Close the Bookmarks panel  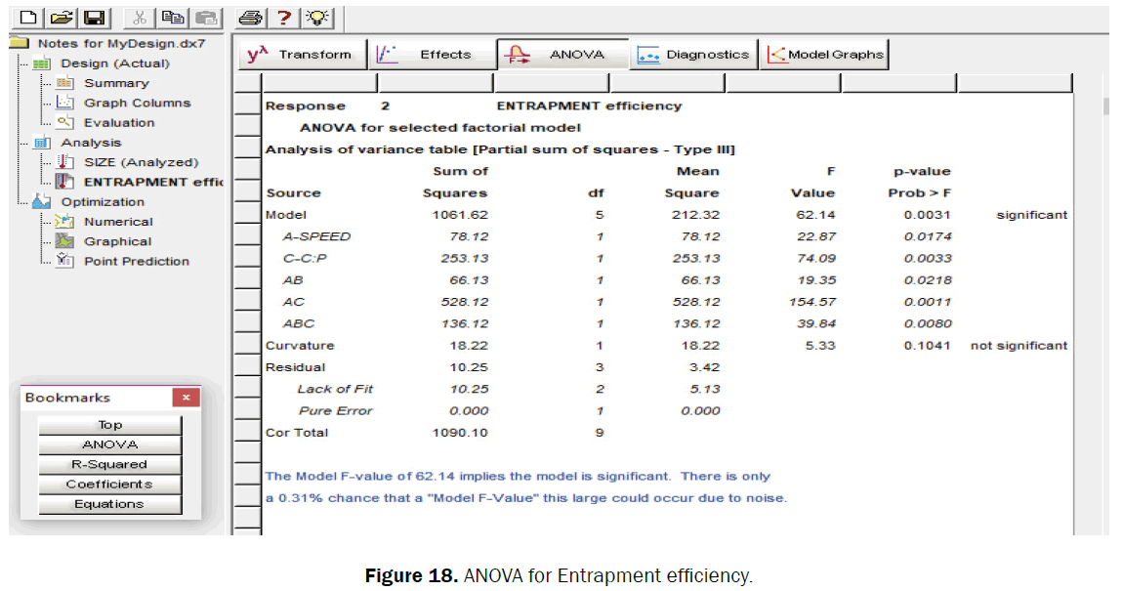(186, 398)
